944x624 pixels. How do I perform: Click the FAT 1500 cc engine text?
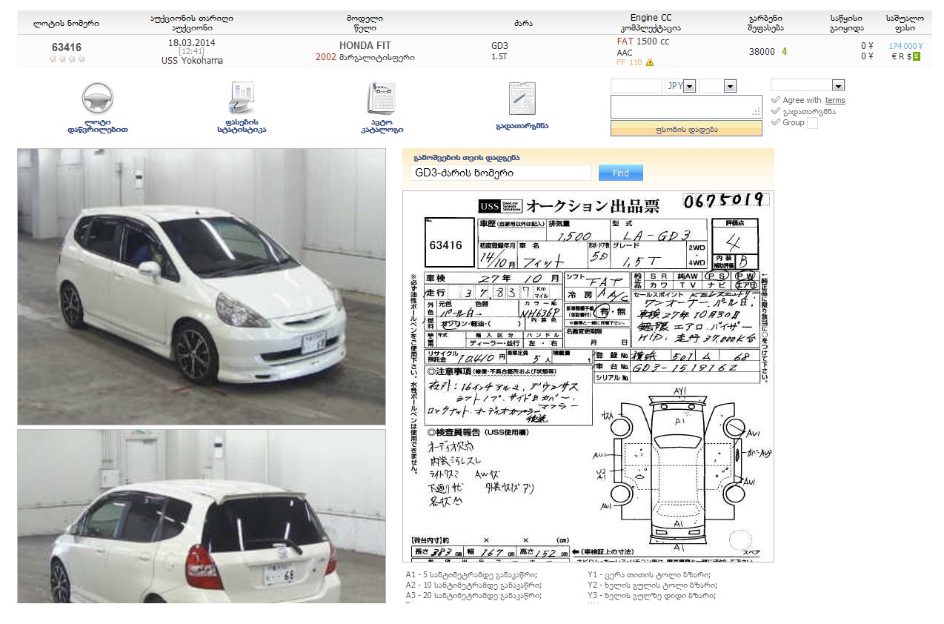(x=643, y=42)
